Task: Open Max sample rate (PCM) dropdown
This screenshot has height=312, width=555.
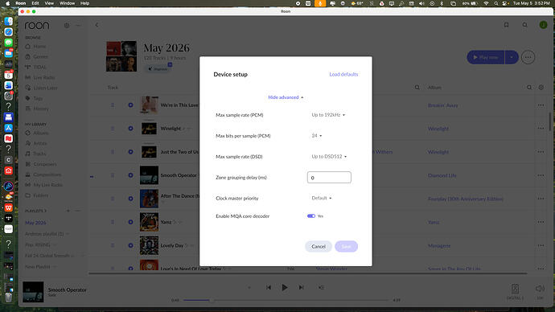Action: 328,115
